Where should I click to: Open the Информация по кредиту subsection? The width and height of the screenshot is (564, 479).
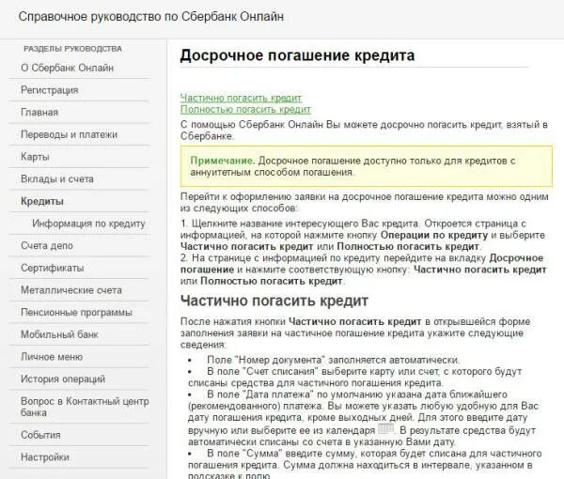pos(88,224)
